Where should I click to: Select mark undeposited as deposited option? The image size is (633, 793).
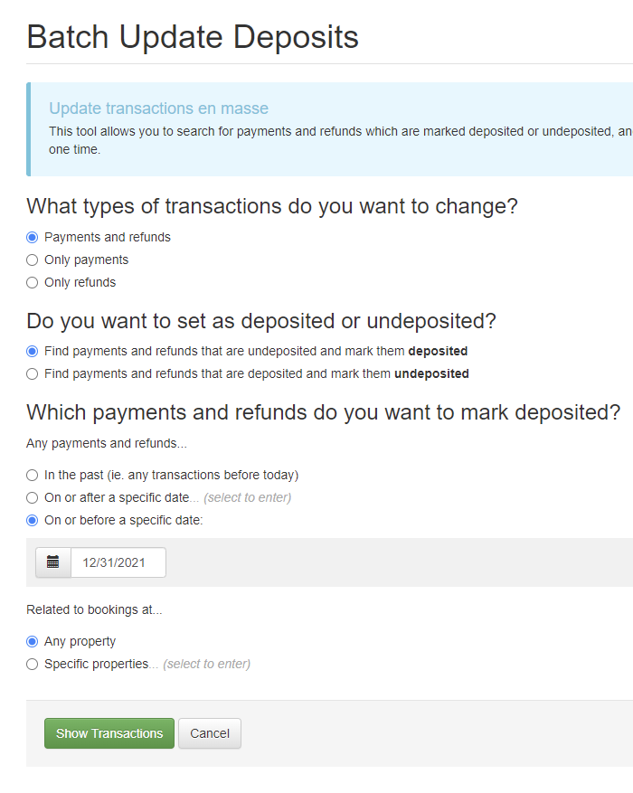tap(33, 351)
